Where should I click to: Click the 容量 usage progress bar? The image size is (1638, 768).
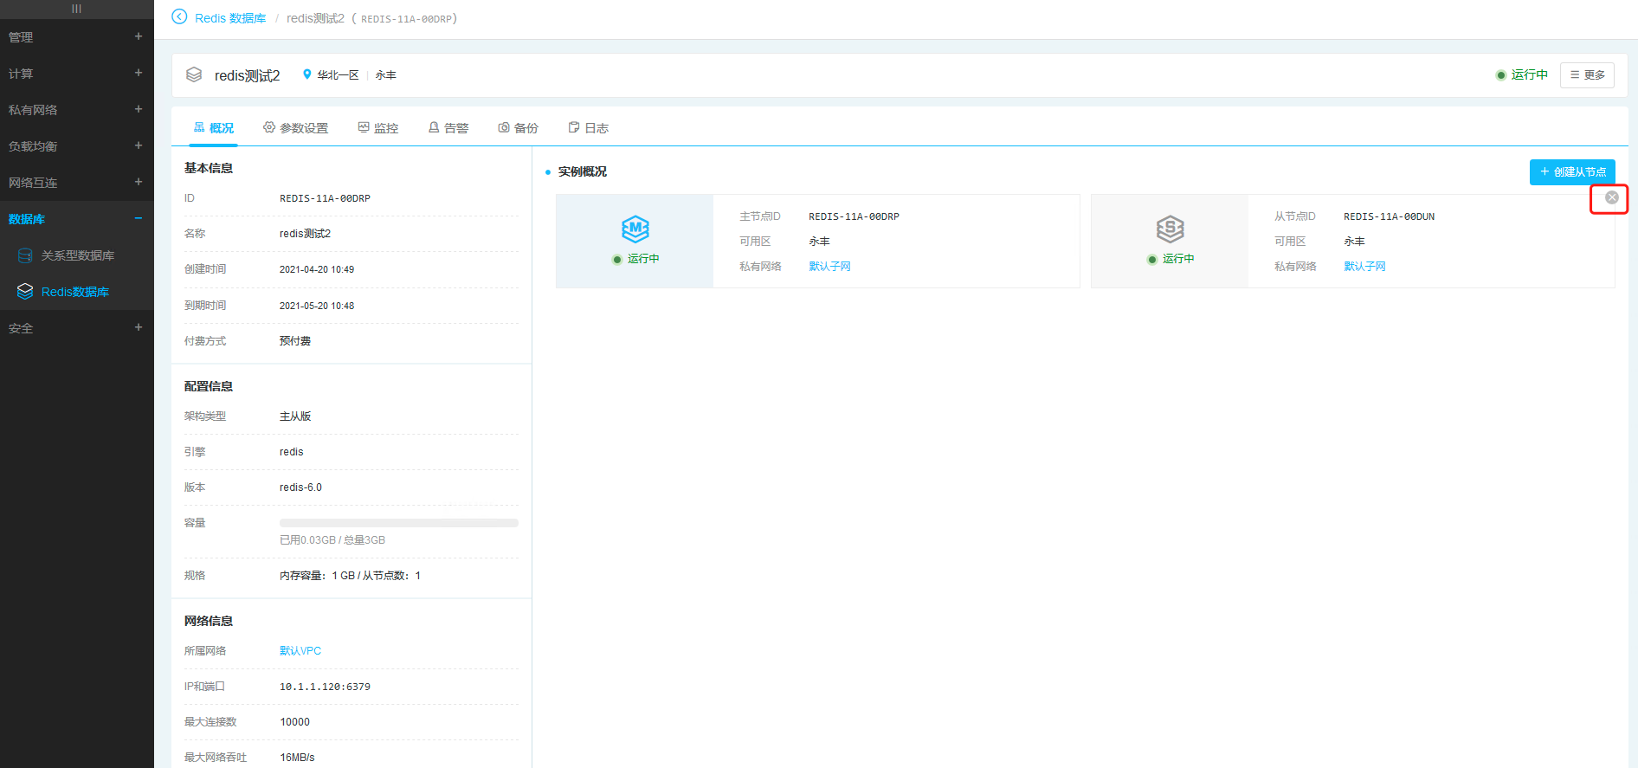399,523
